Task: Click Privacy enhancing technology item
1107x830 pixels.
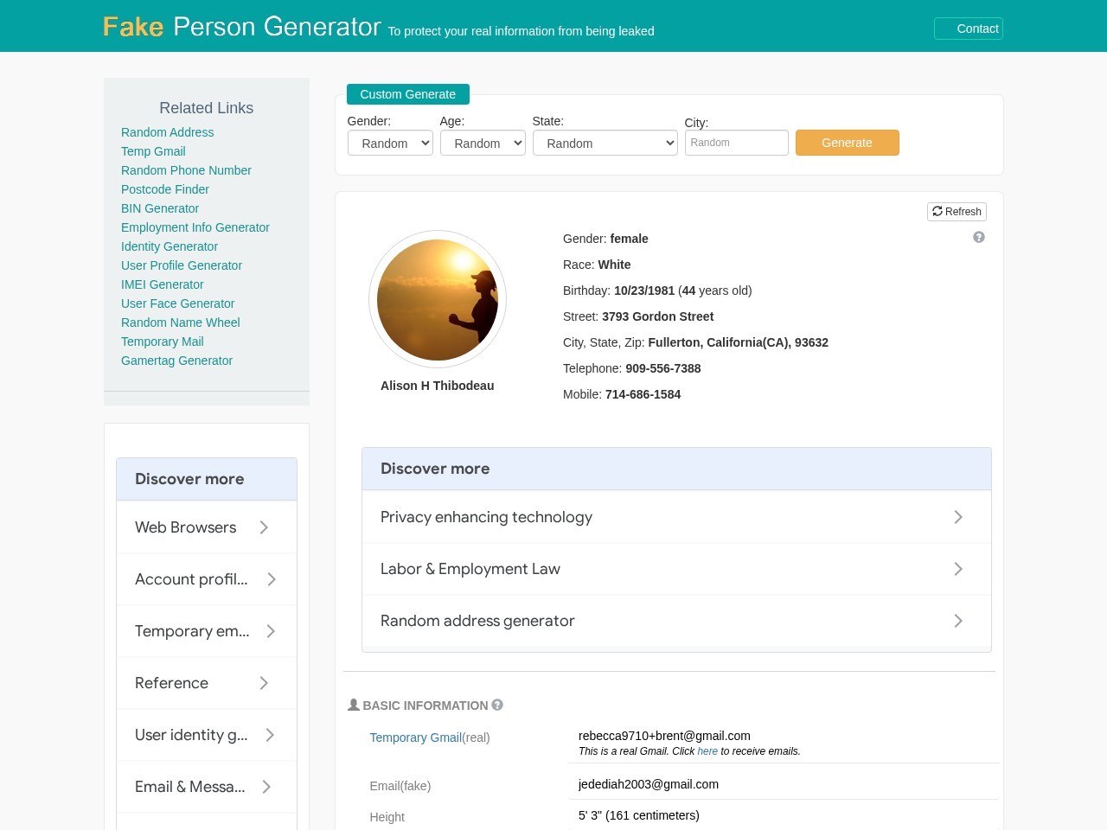Action: pyautogui.click(x=676, y=517)
